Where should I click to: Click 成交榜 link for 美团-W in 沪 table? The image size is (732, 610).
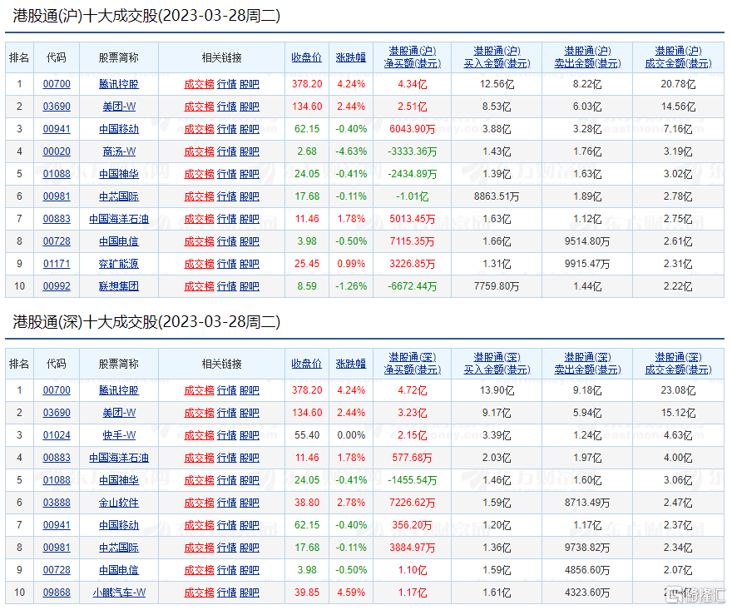click(200, 107)
